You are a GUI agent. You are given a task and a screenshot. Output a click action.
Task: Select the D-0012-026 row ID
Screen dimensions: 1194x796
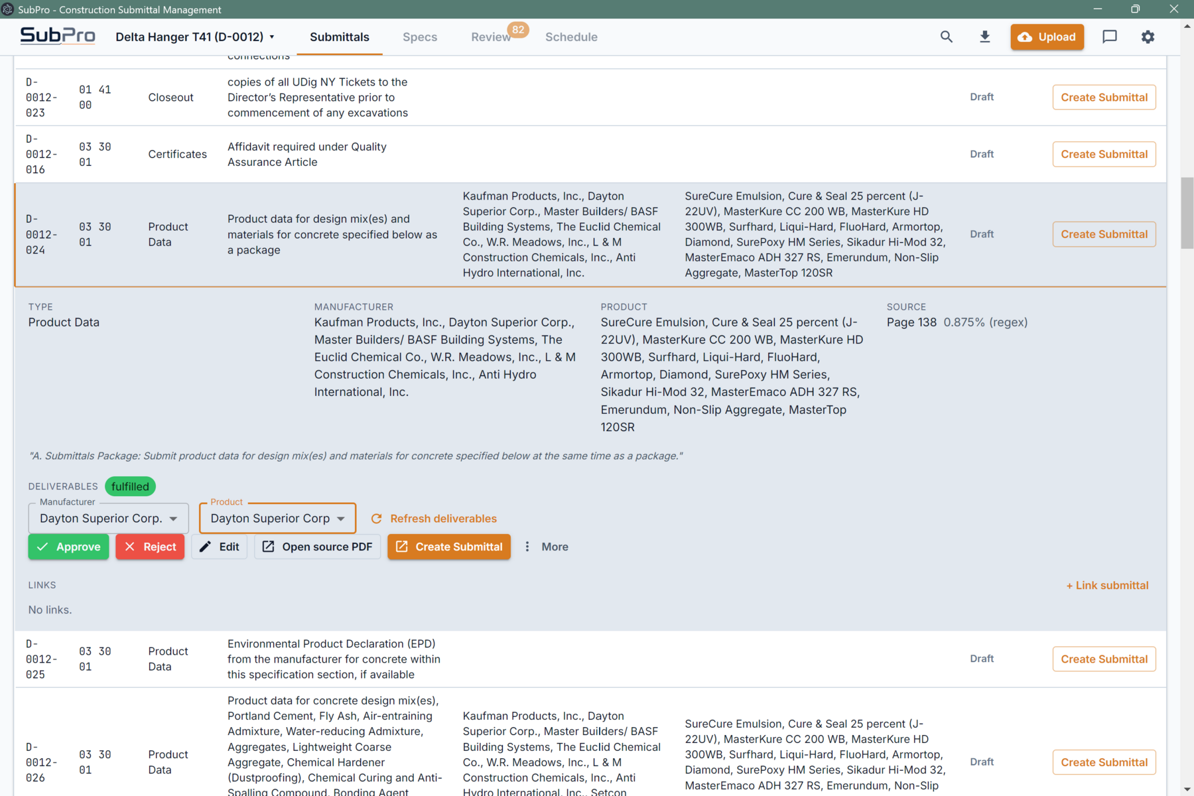(41, 762)
